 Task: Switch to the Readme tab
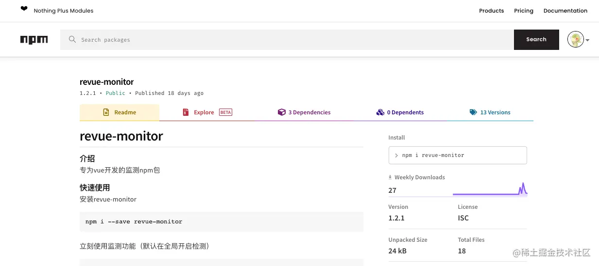point(120,112)
